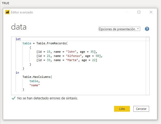Click the "in" keyword in the editor
Viewport: 161px width, 124px height.
(x=17, y=73)
